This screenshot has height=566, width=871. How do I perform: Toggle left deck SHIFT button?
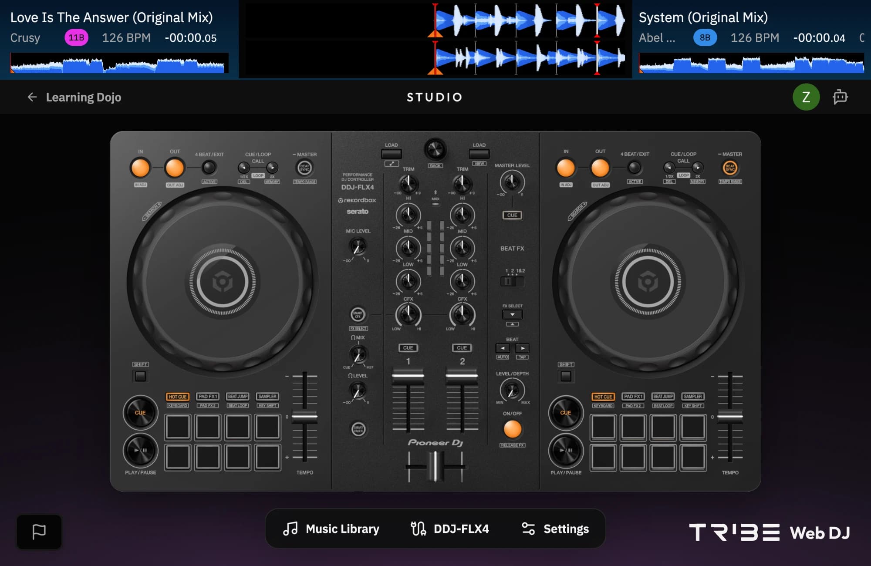tap(140, 376)
